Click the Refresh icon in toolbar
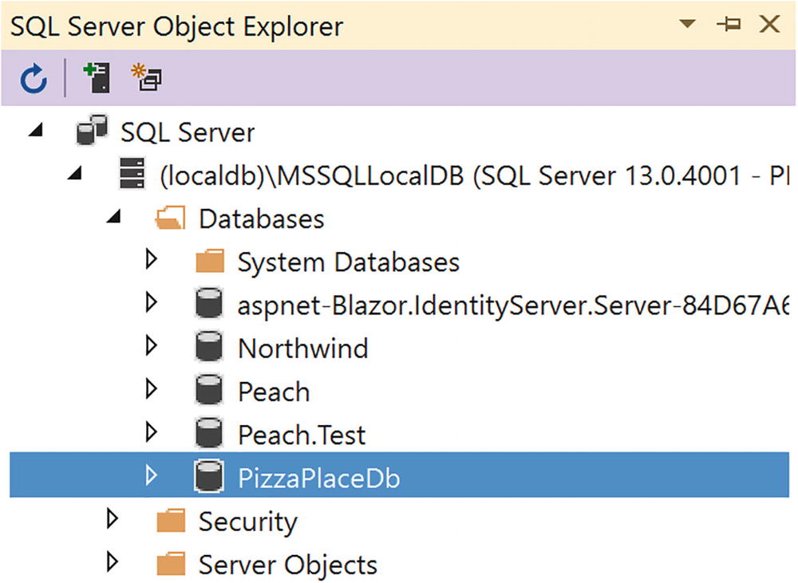The width and height of the screenshot is (798, 583). click(34, 78)
